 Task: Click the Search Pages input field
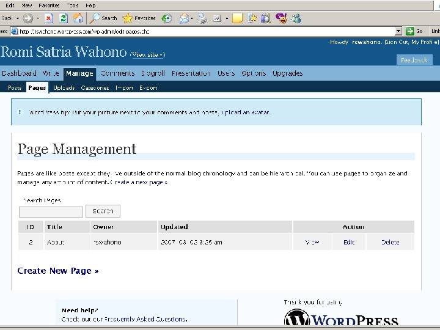tap(51, 212)
